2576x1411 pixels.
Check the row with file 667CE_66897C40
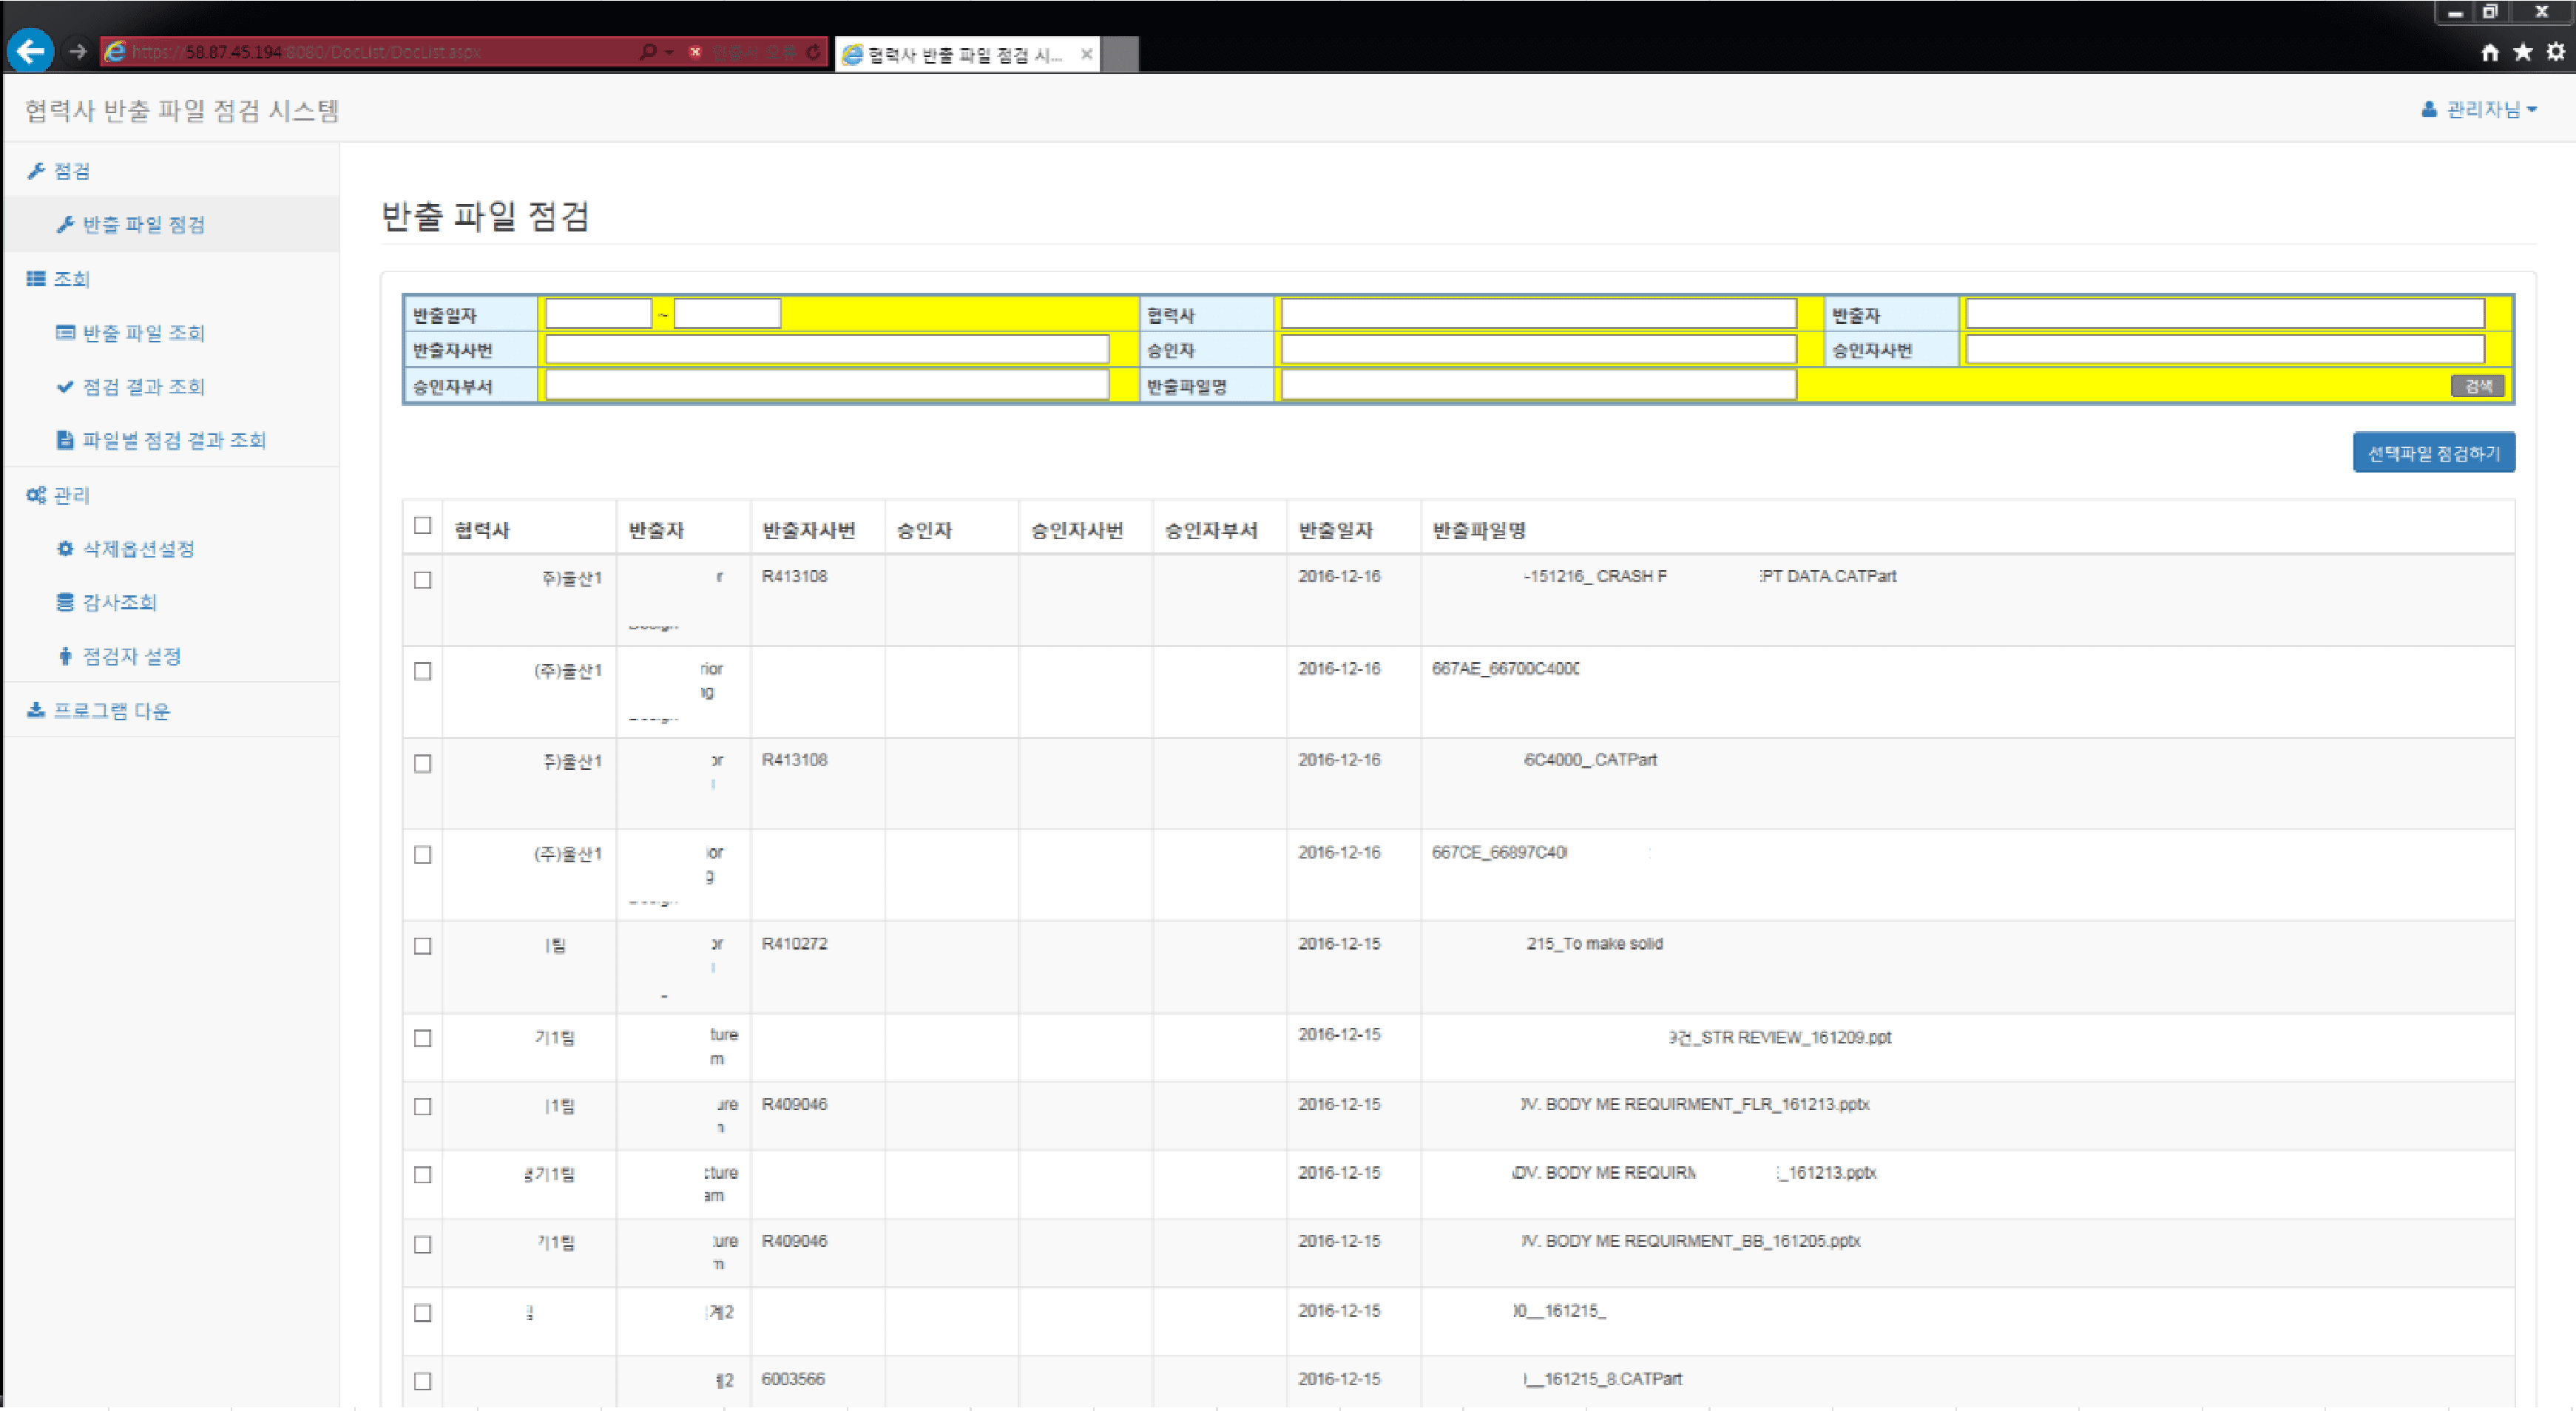[x=423, y=855]
